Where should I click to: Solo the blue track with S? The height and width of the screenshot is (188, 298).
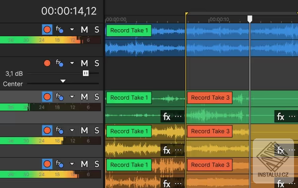pyautogui.click(x=97, y=30)
